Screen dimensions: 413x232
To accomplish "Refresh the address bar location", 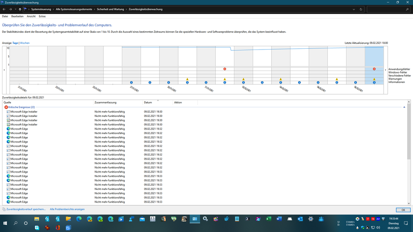I will pos(361,9).
